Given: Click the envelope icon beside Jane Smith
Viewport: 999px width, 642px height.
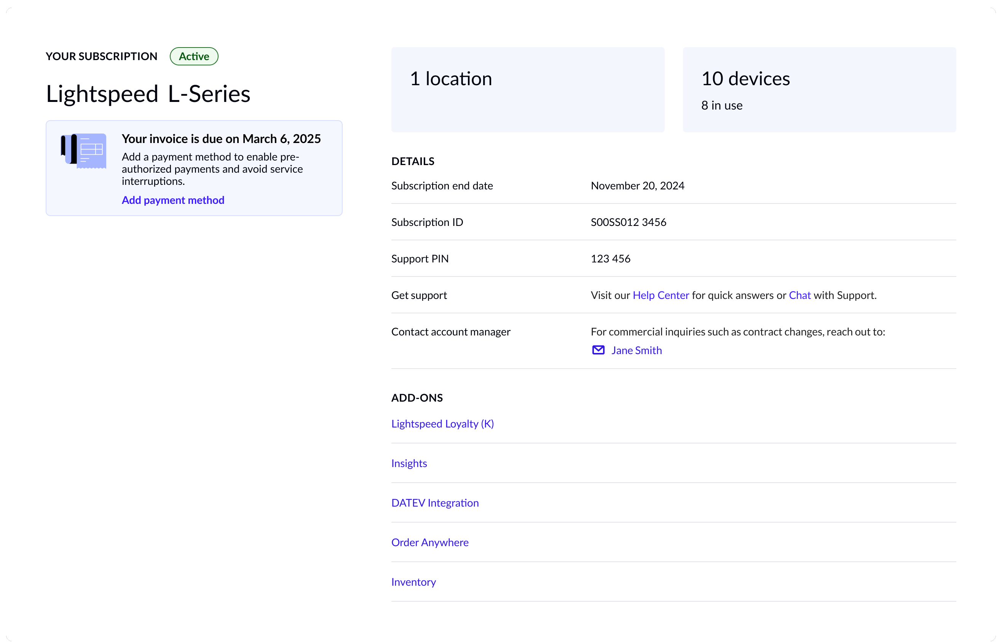Looking at the screenshot, I should 598,350.
